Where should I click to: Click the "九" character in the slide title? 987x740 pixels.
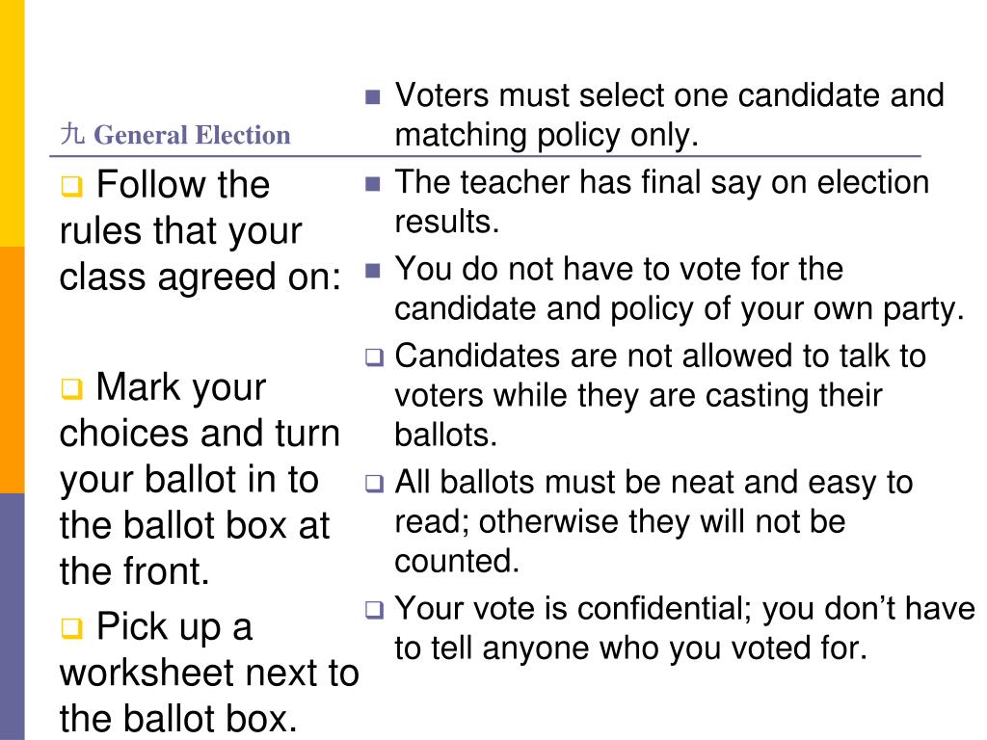(72, 134)
